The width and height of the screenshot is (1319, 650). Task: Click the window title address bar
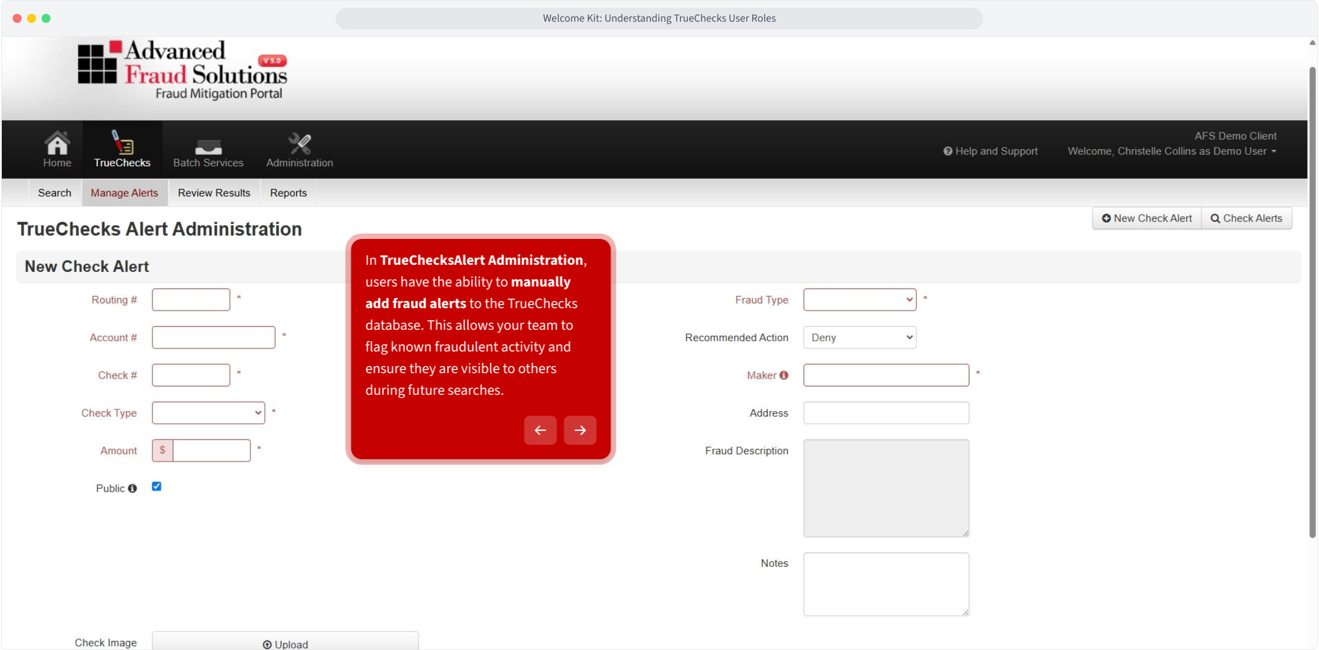(x=659, y=18)
